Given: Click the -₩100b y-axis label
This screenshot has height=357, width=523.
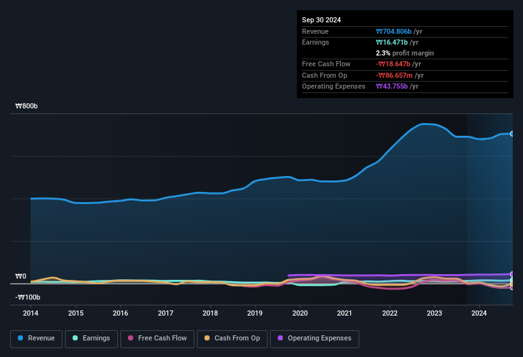Looking at the screenshot, I should pos(27,297).
